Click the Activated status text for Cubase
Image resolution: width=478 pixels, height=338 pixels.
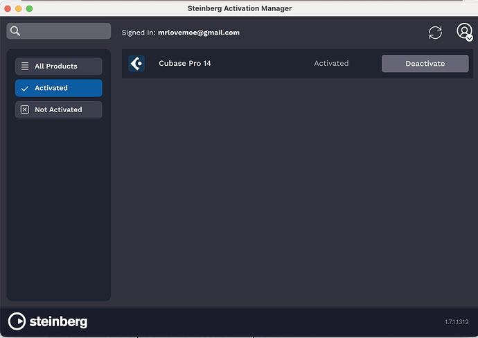coord(331,64)
